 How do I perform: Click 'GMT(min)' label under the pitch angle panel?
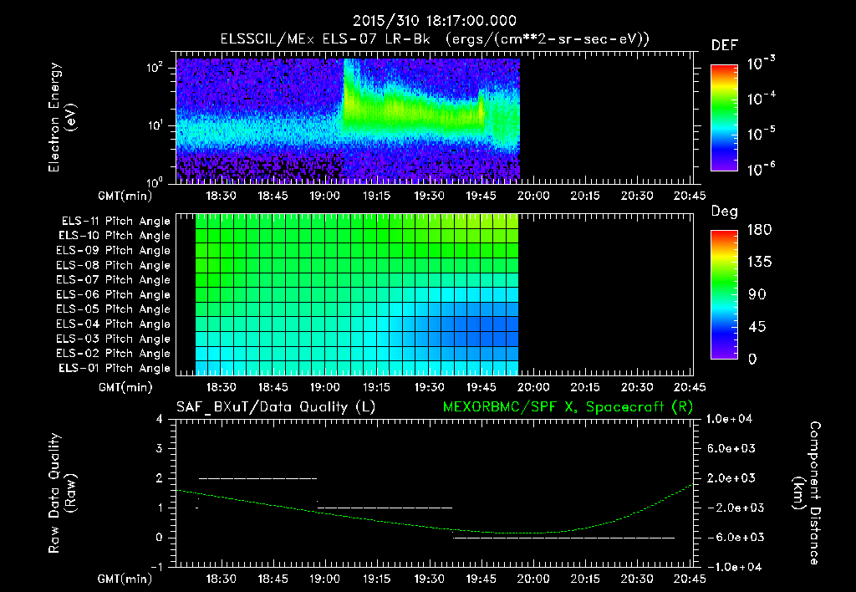click(x=125, y=388)
